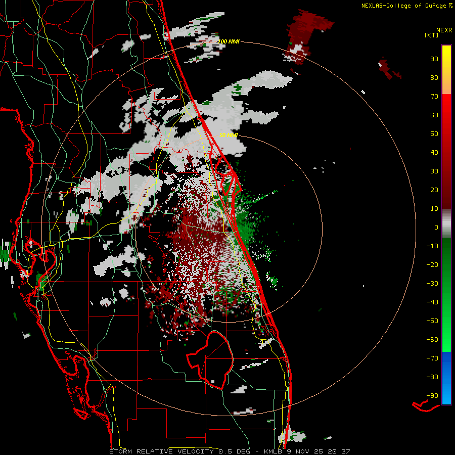455x455 pixels.
Task: Click the 20 value on the velocity scale
Action: pyautogui.click(x=434, y=190)
